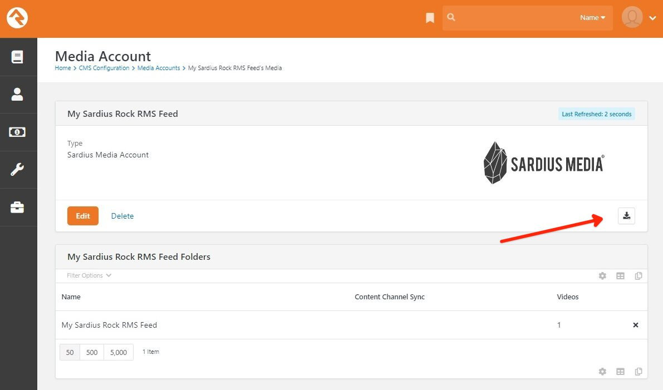The image size is (663, 390).
Task: Go to the CMS Configuration breadcrumb
Action: pos(104,68)
